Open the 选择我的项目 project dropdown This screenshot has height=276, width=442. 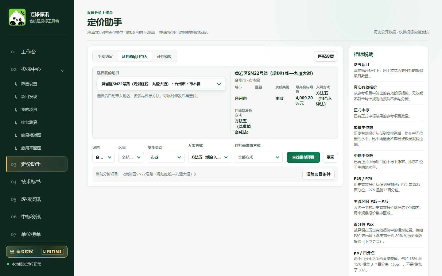(161, 84)
